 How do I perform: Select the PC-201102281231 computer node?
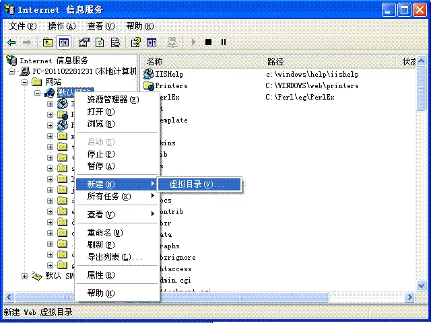84,71
